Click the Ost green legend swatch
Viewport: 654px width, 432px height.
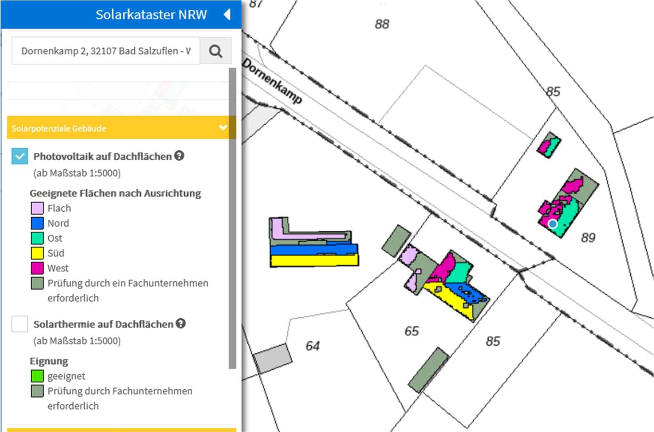37,238
